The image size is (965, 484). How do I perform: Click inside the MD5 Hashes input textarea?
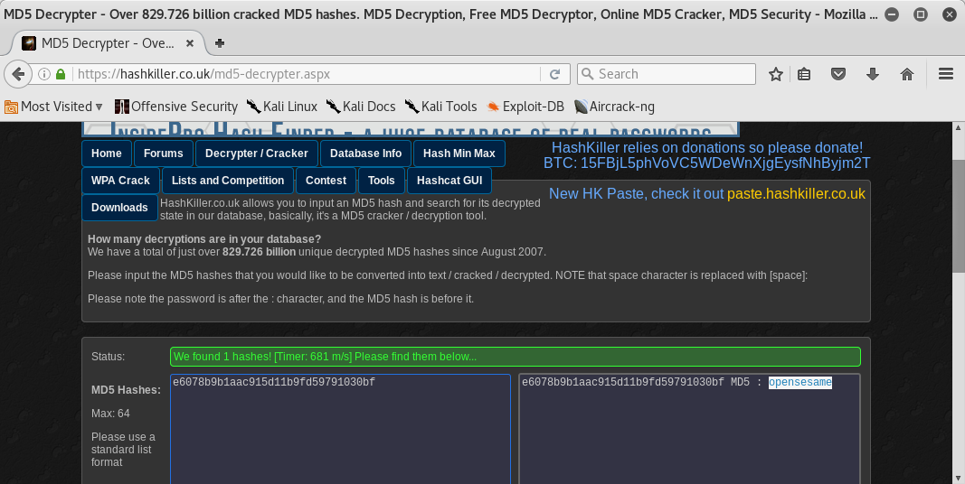point(340,433)
